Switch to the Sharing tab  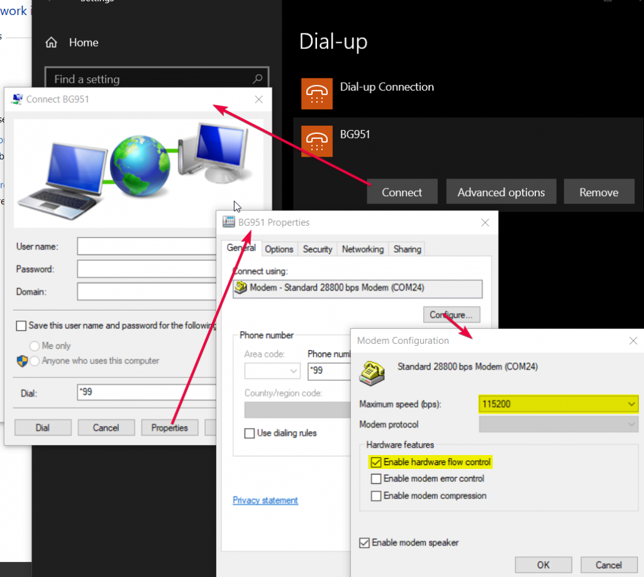click(407, 249)
